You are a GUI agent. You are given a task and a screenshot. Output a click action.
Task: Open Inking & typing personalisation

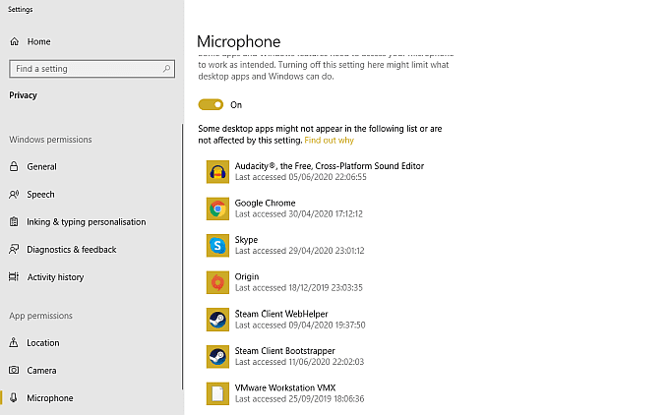tap(86, 222)
